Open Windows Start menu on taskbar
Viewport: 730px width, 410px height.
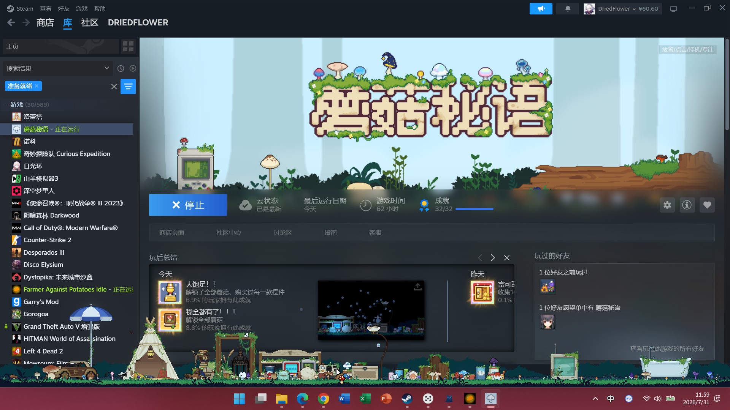pyautogui.click(x=239, y=399)
